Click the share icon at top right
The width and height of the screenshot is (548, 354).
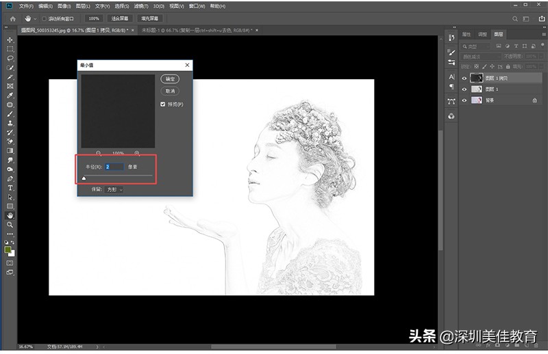pyautogui.click(x=541, y=19)
